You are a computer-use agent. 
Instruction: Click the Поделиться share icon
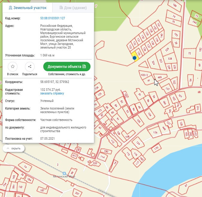coord(29,67)
